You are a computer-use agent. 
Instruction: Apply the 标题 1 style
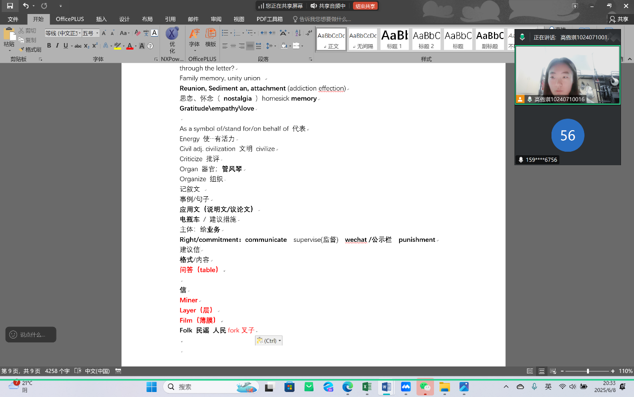pyautogui.click(x=394, y=39)
